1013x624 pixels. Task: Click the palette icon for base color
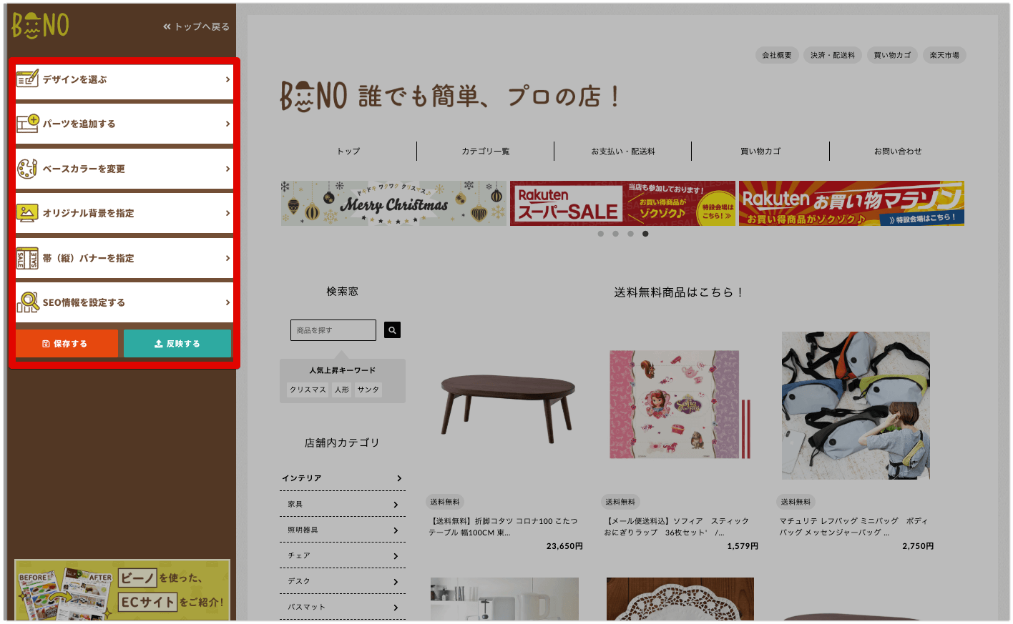click(x=27, y=169)
